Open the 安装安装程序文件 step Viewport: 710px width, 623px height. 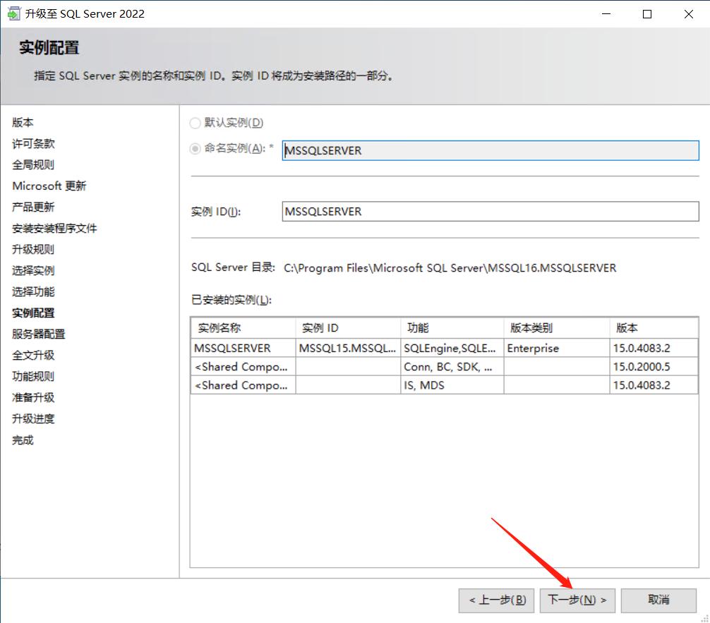pos(54,228)
